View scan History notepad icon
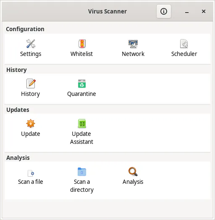215x220 pixels. [31, 83]
